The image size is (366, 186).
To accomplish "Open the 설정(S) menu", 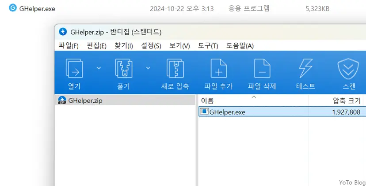I will 151,46.
